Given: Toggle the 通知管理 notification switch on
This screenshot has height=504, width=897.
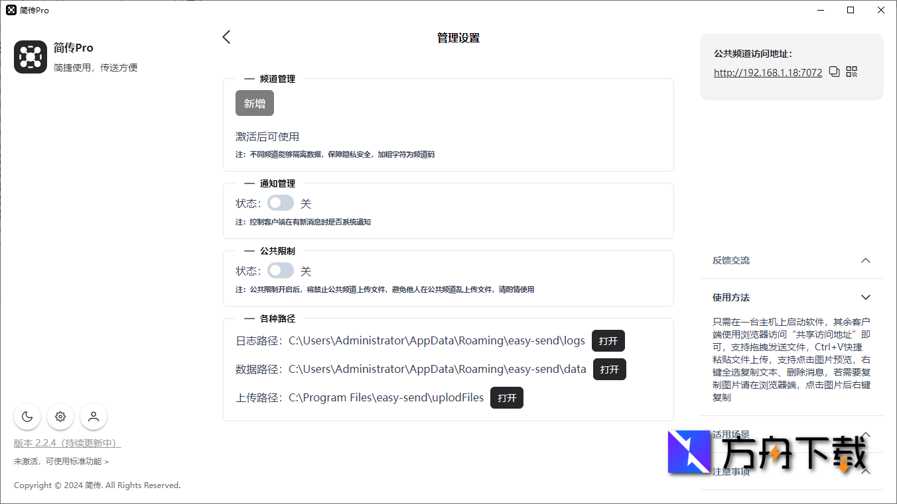Looking at the screenshot, I should coord(280,203).
